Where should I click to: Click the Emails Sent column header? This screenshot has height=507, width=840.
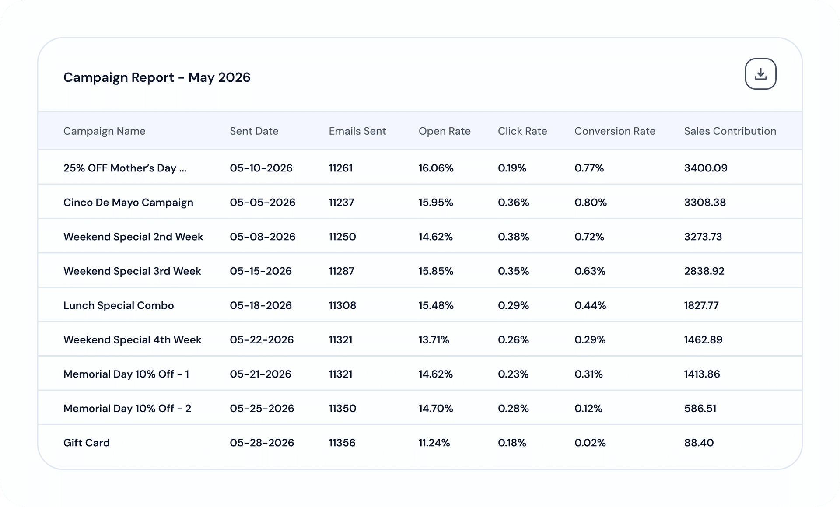pos(357,131)
